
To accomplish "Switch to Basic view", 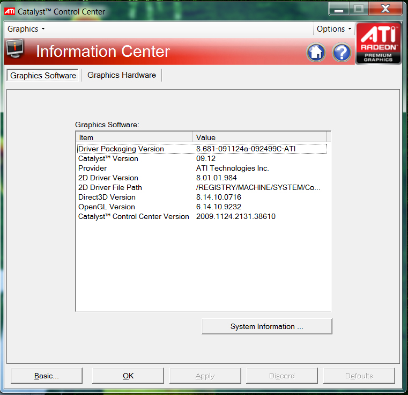I will [x=47, y=376].
